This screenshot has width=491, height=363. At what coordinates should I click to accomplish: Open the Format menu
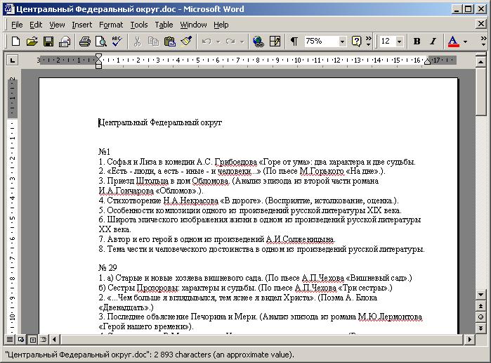(x=111, y=25)
